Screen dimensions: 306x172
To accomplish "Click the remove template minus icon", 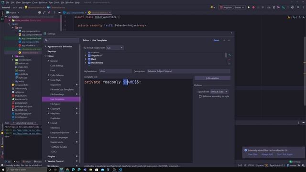I will point(229,59).
